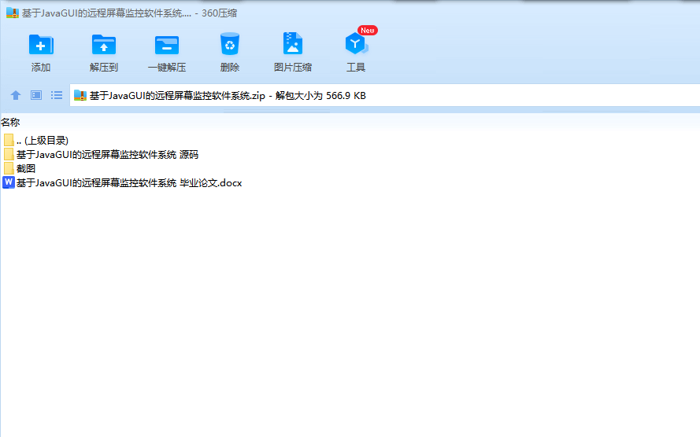Open the 工具 (Tools) icon with New badge

coord(356,43)
